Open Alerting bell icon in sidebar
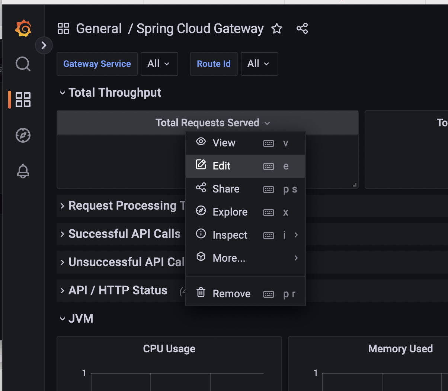The width and height of the screenshot is (448, 391). pyautogui.click(x=23, y=171)
